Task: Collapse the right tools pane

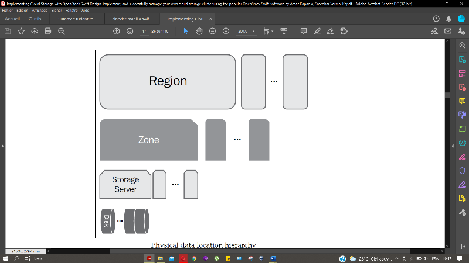Action: 451,145
